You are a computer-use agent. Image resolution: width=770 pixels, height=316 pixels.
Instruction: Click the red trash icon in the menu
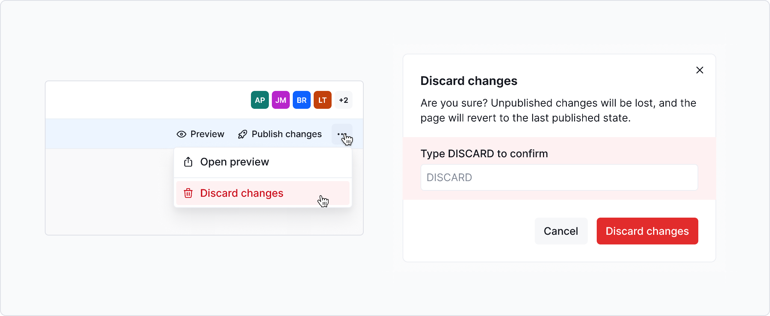pos(188,193)
